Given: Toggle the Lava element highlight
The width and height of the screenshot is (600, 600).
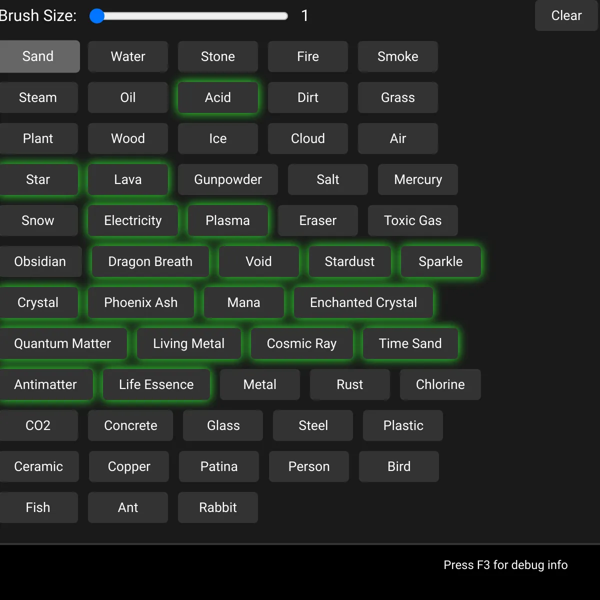Looking at the screenshot, I should [127, 179].
